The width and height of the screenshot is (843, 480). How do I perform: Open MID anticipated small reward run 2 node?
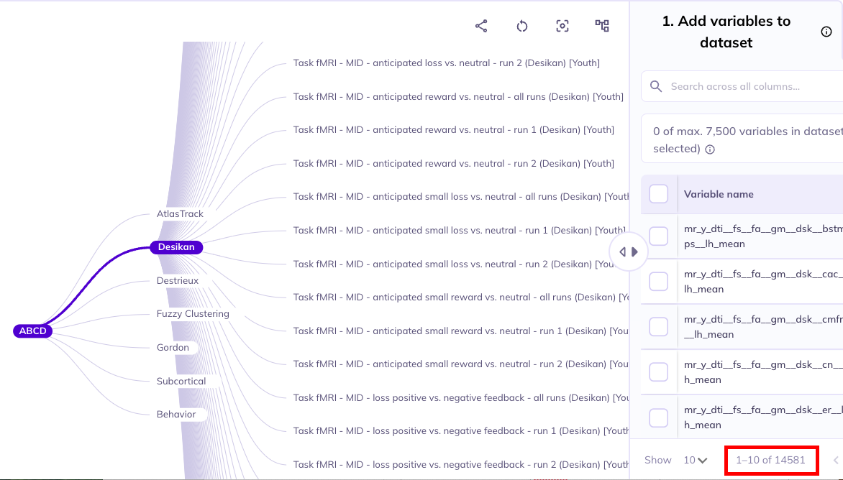pyautogui.click(x=461, y=364)
